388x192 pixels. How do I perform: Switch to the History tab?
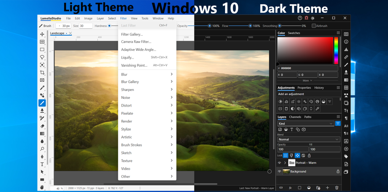(x=319, y=88)
